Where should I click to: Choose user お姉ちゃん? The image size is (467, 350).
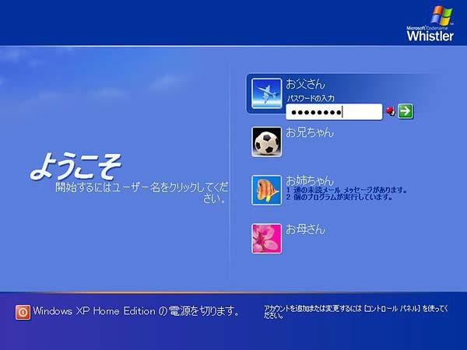point(310,180)
